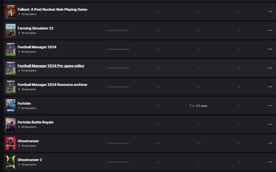The width and height of the screenshot is (276, 172).
Task: Click Установить under Fallout game
Action: pyautogui.click(x=29, y=14)
